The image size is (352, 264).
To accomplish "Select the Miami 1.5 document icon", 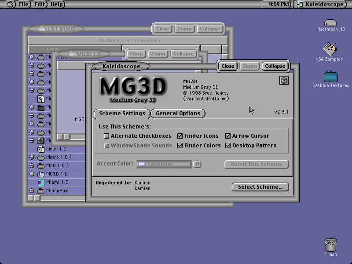I will tap(41, 183).
